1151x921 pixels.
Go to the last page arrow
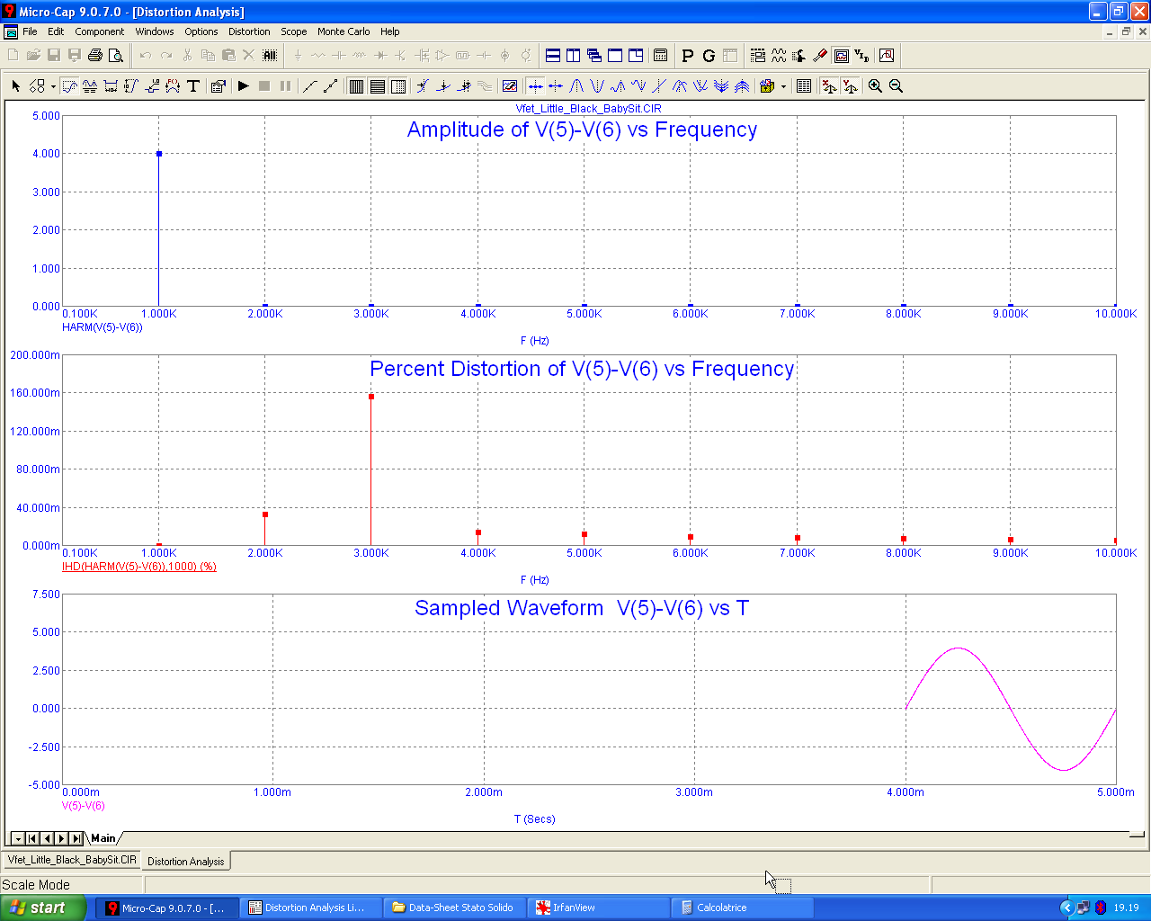click(x=76, y=838)
